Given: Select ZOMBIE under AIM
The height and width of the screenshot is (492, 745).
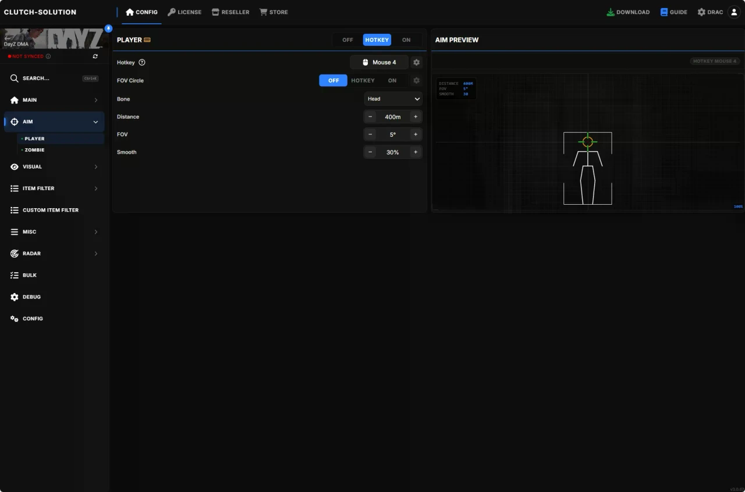Looking at the screenshot, I should (x=61, y=149).
